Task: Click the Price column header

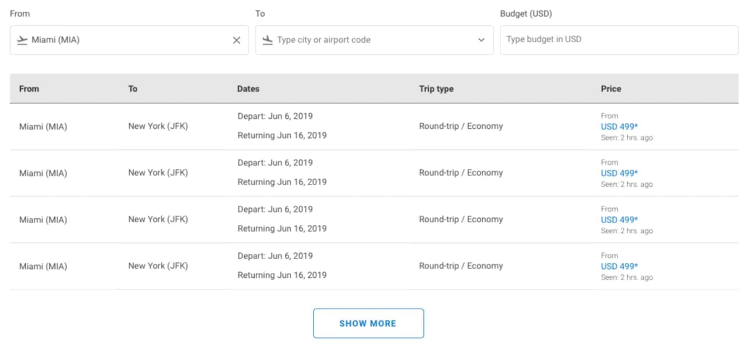Action: 611,89
